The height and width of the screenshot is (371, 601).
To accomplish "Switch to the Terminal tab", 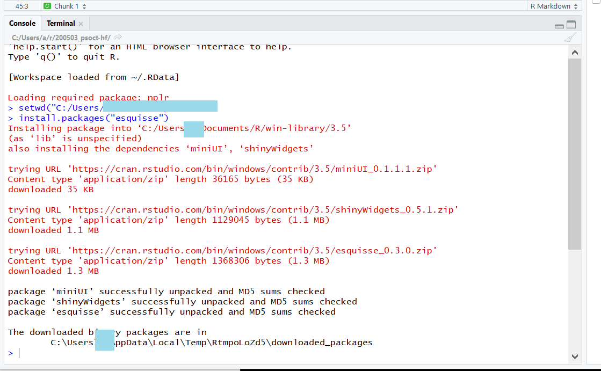I will [61, 23].
